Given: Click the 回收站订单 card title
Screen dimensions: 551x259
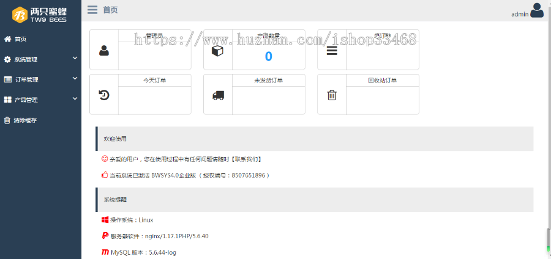Looking at the screenshot, I should 382,80.
